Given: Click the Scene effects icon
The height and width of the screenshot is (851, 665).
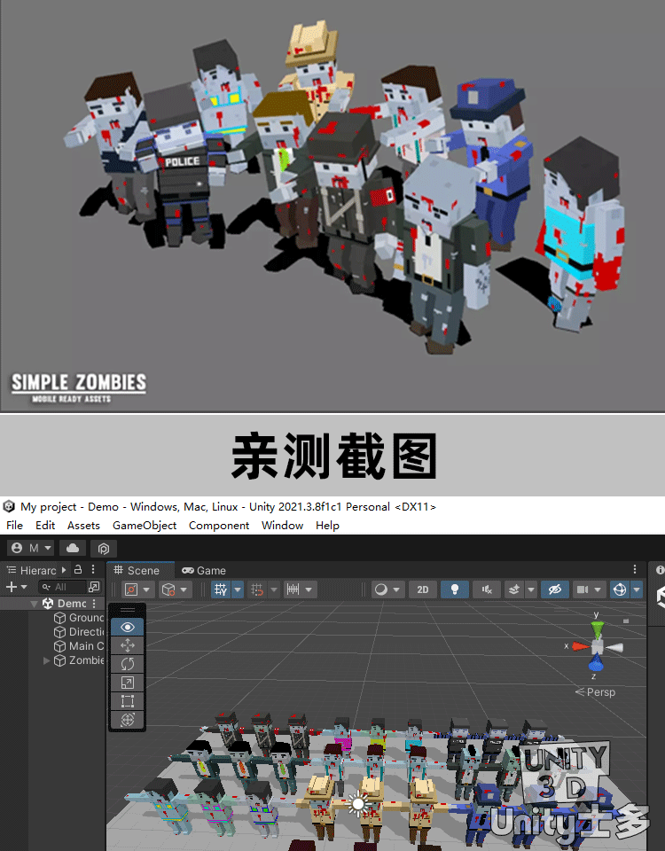Looking at the screenshot, I should point(514,589).
